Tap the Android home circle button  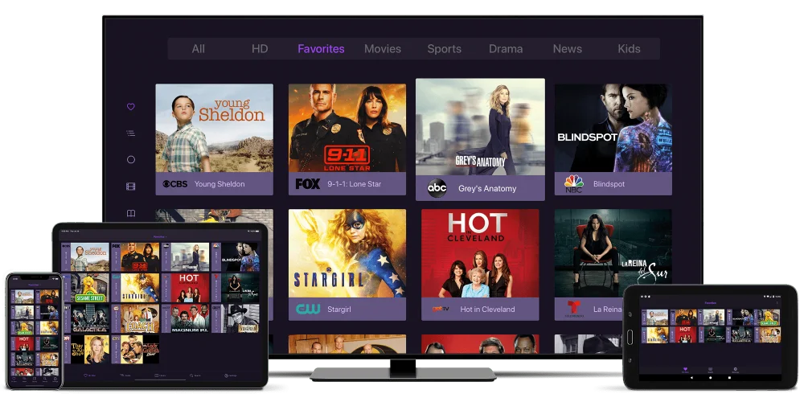pos(710,377)
